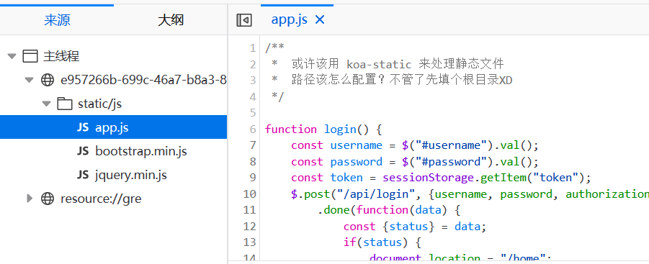Screen dimensions: 649x264
Task: Open jquery.min.js file
Action: coord(131,176)
